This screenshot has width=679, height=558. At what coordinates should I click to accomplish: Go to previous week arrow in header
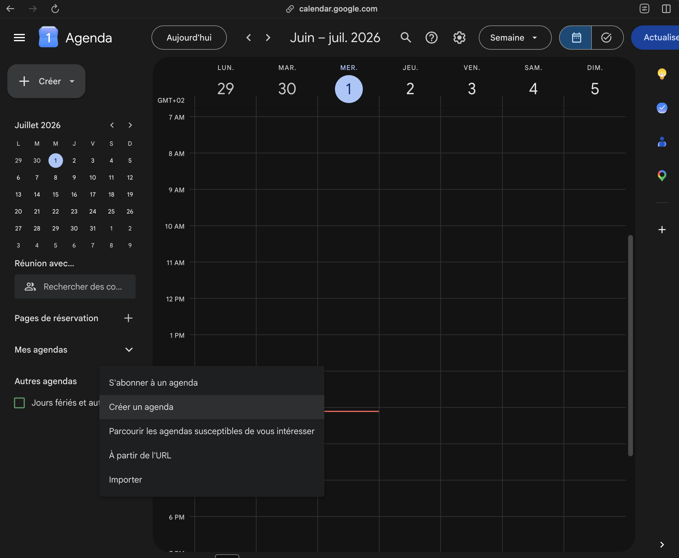click(x=248, y=38)
